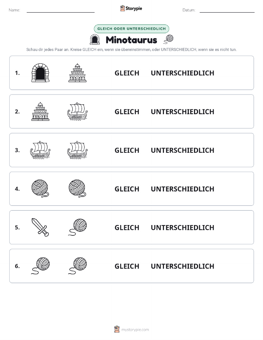The height and width of the screenshot is (340, 263).
Task: Click the ship icon in row 2
Action: click(x=78, y=112)
